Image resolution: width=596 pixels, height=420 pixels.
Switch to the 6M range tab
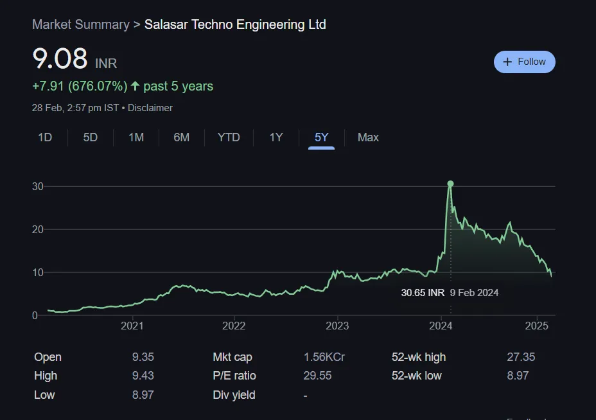pyautogui.click(x=181, y=137)
